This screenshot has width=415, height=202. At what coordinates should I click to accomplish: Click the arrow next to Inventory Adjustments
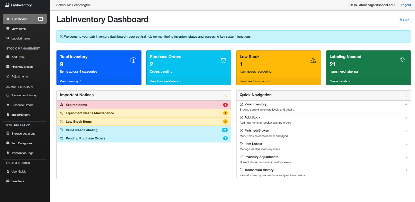coord(406,157)
